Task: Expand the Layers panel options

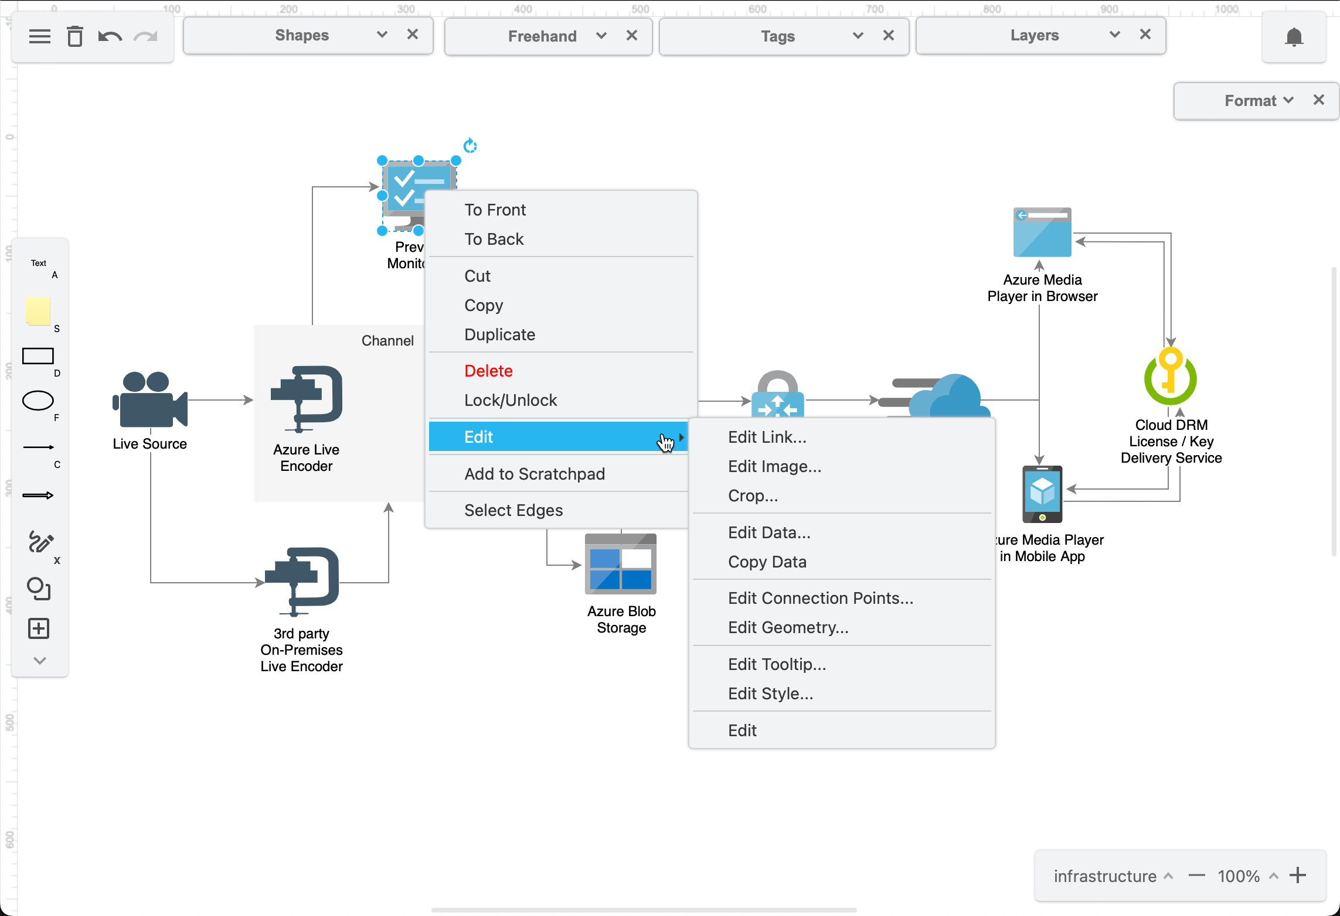Action: [x=1116, y=35]
